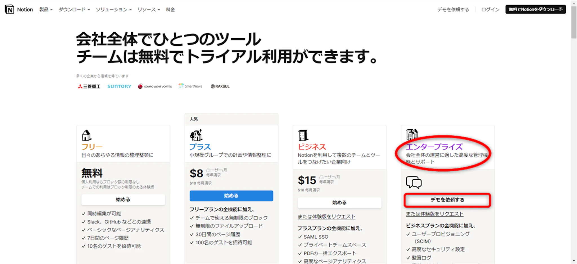The image size is (577, 264).
Task: Open または体験版をリクエスト link under Business
Action: click(326, 217)
